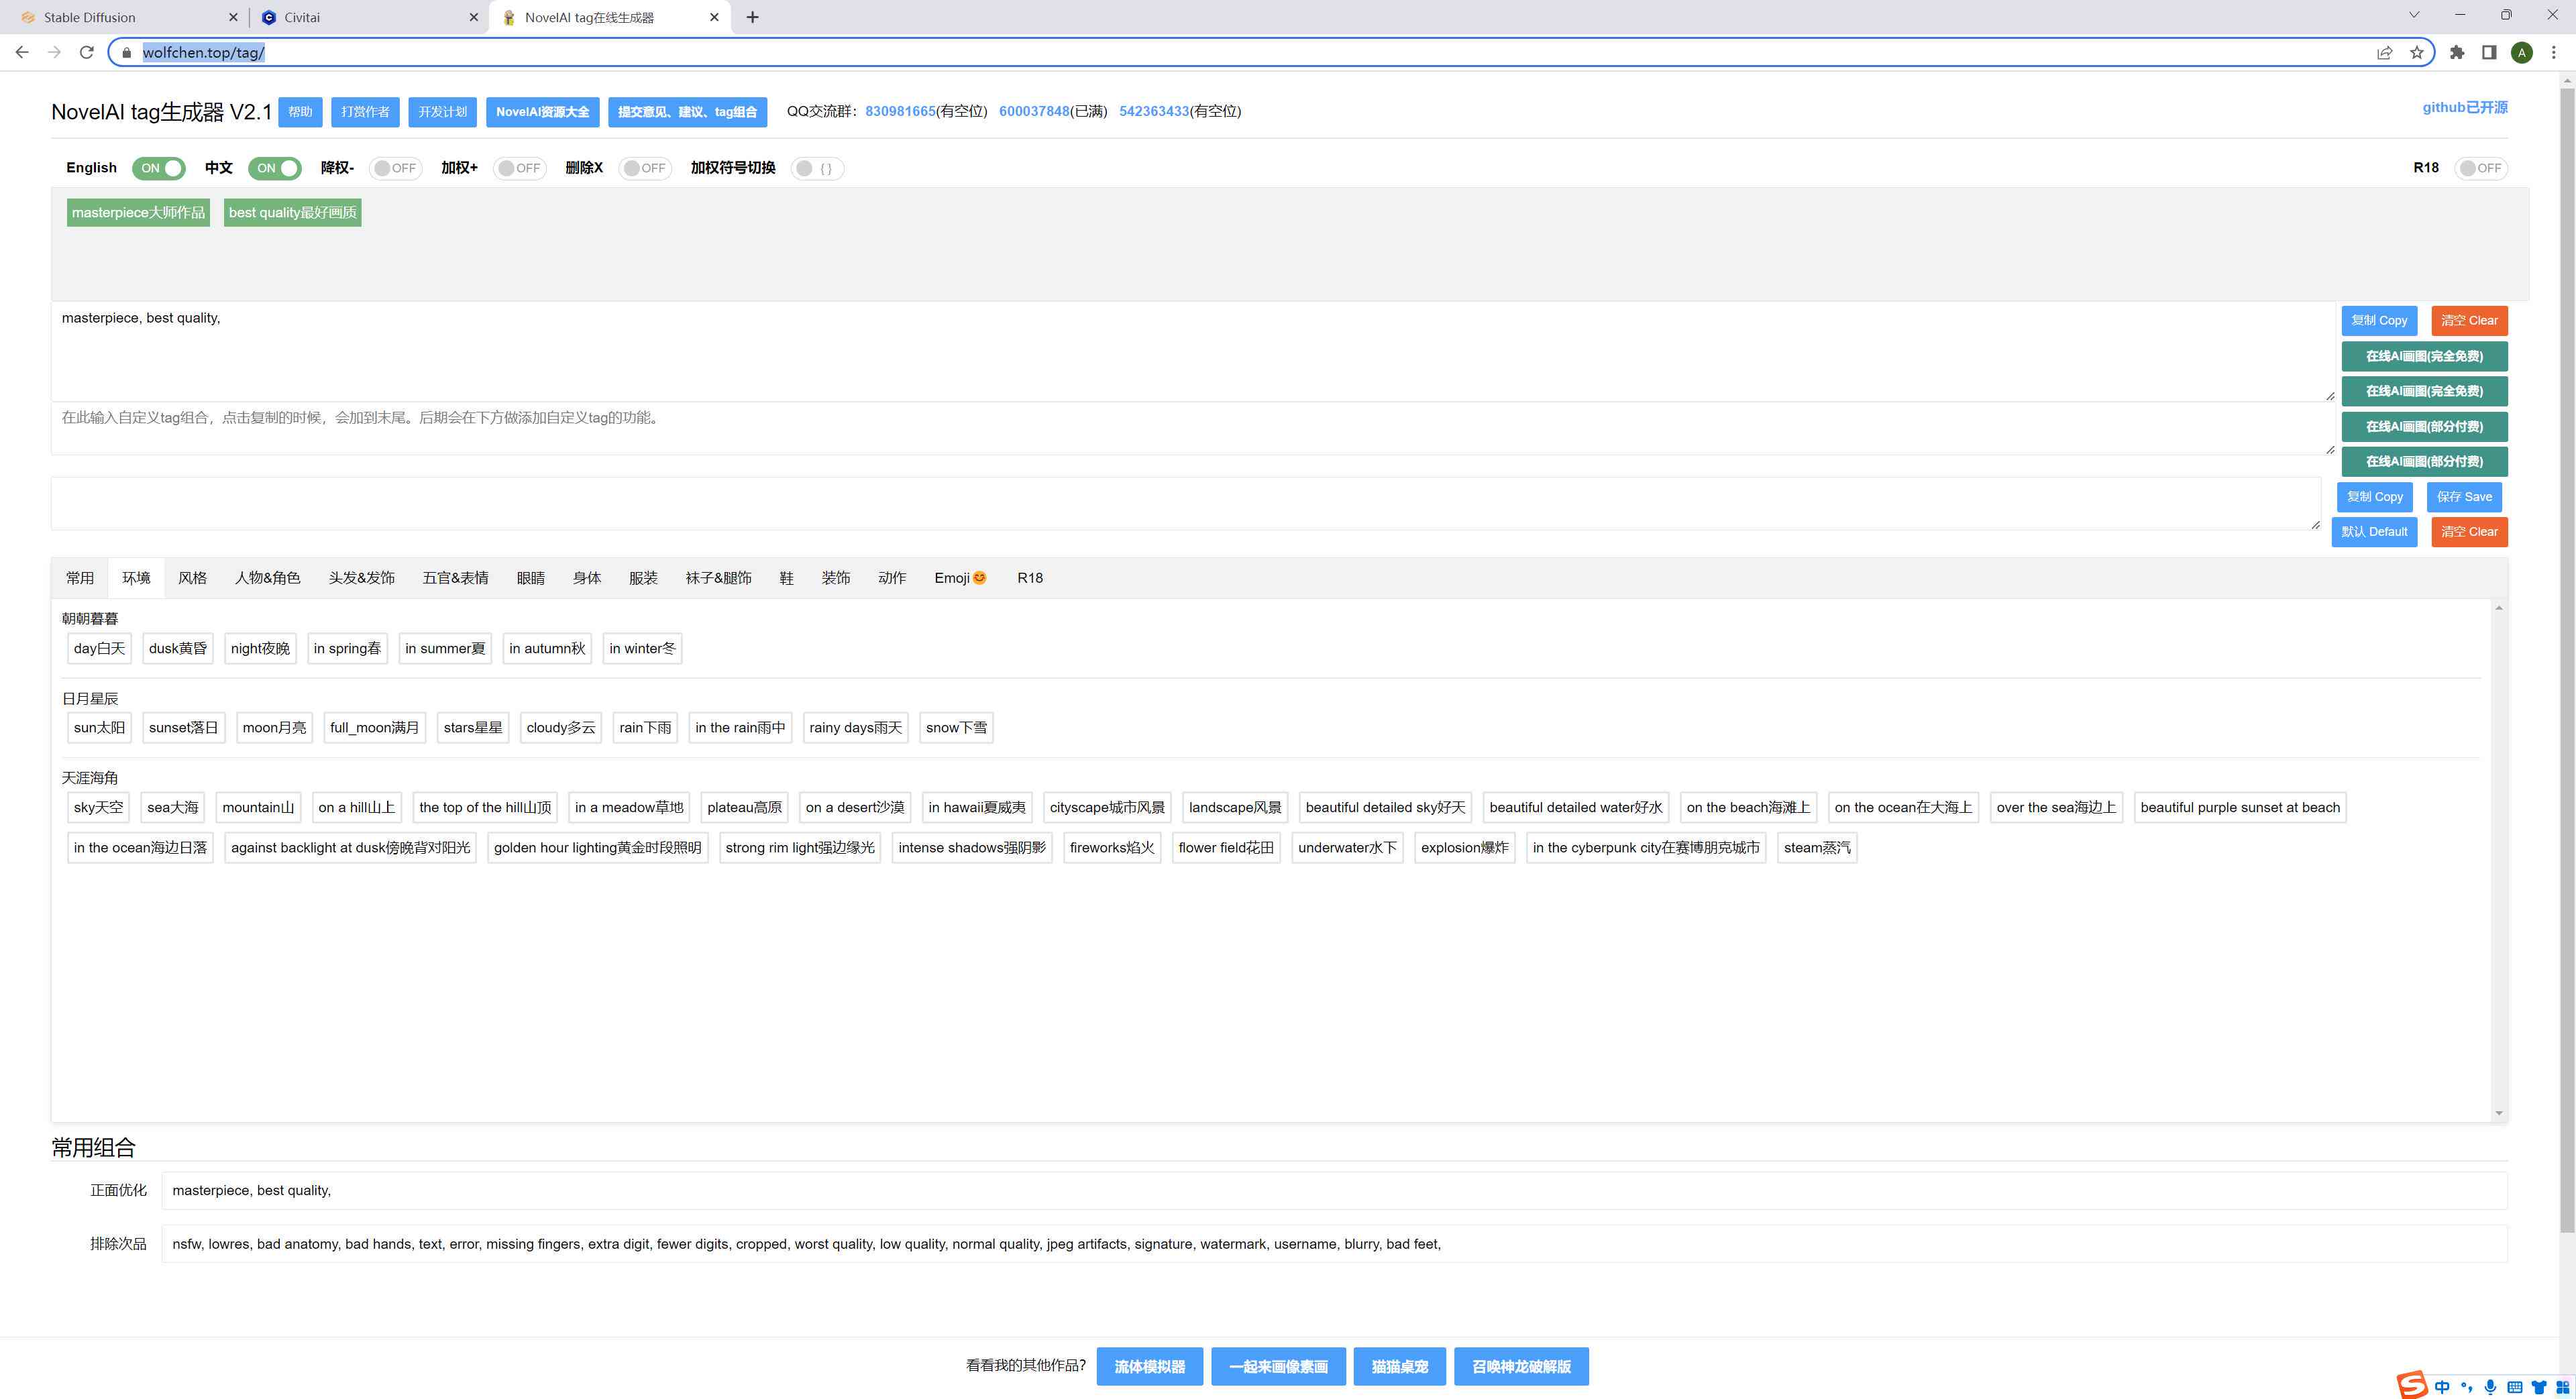Remove the masterpiece大师作品 selected tag

click(x=138, y=213)
